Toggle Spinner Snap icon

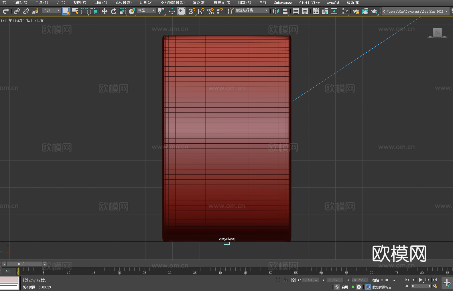coord(220,11)
